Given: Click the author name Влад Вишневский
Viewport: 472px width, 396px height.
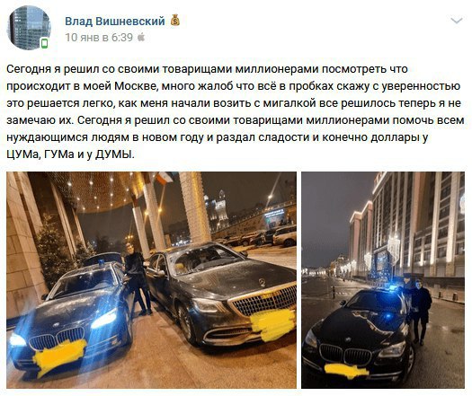Looking at the screenshot, I should coord(115,22).
